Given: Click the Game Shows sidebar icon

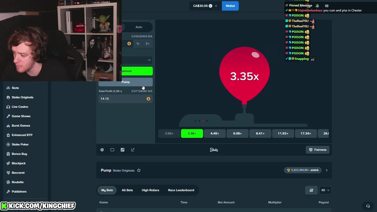Looking at the screenshot, I should [8, 116].
